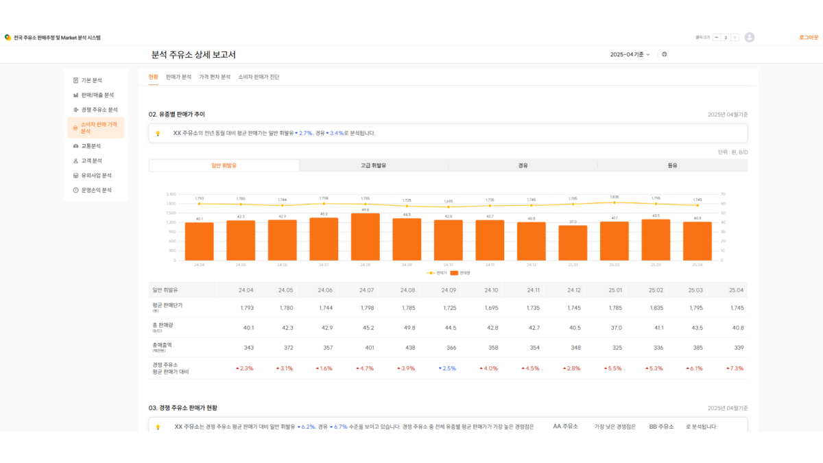The image size is (823, 463).
Task: Decrease font size with the minus button
Action: coord(717,37)
